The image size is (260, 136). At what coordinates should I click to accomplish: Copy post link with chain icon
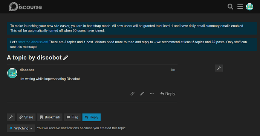tap(132, 94)
